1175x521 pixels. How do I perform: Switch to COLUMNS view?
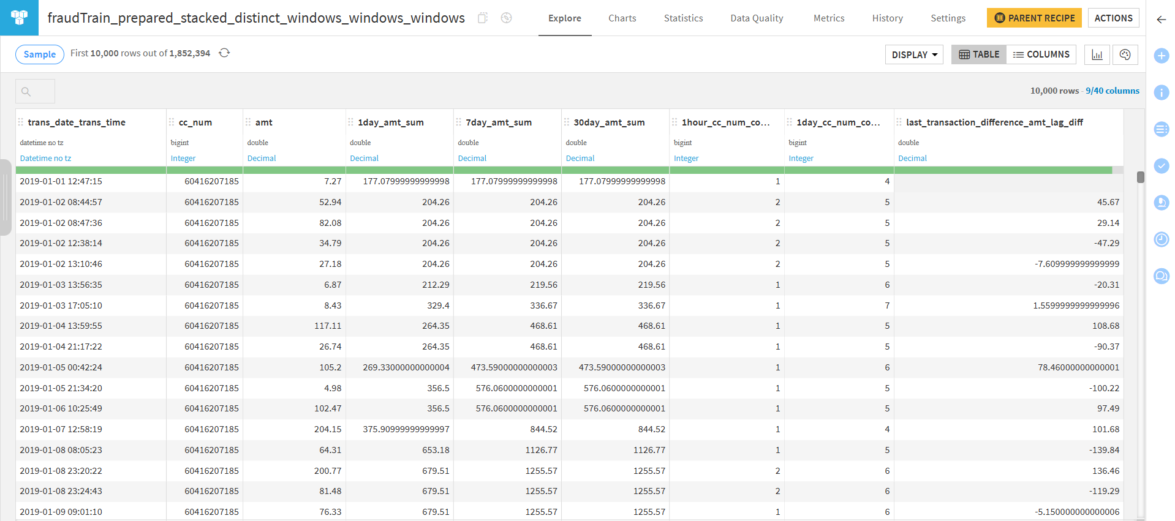(x=1041, y=54)
